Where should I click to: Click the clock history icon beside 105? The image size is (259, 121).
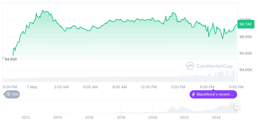click(8, 94)
